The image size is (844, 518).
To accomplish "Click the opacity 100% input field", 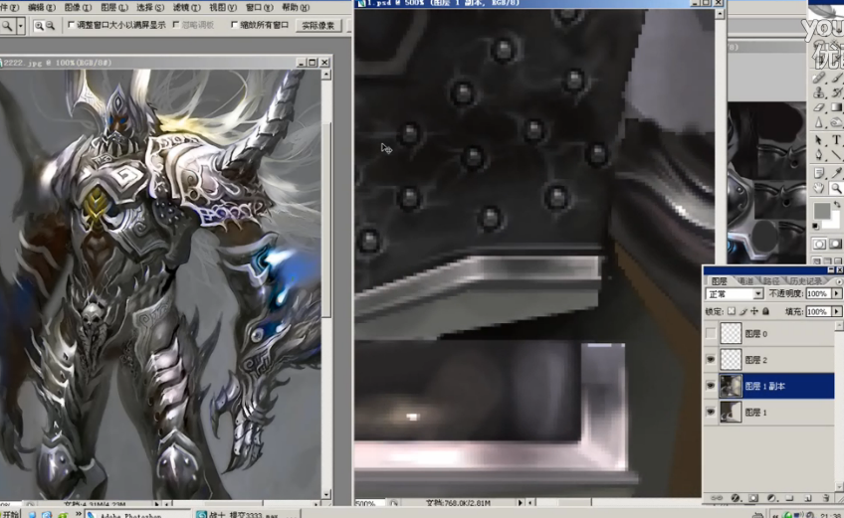I will (818, 293).
